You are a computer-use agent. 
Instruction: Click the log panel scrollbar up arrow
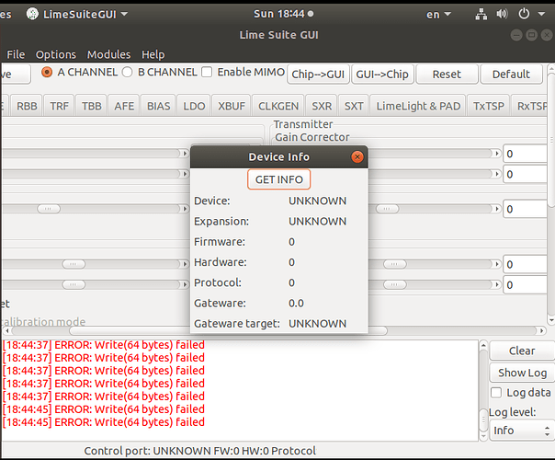click(x=483, y=345)
